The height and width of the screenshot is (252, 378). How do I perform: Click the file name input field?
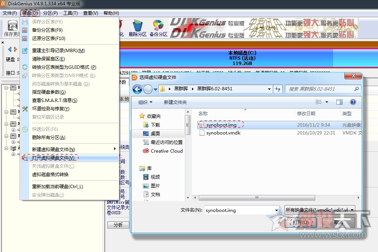tap(239, 210)
